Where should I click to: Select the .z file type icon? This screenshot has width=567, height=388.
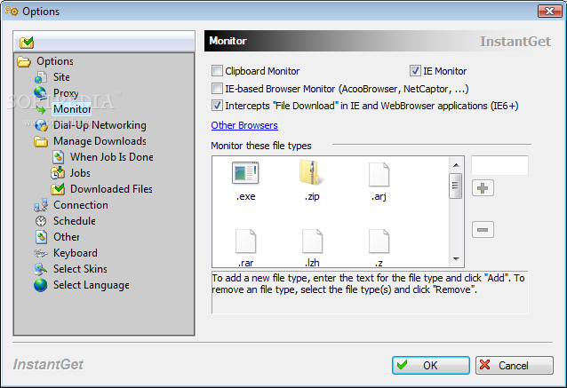[x=379, y=241]
